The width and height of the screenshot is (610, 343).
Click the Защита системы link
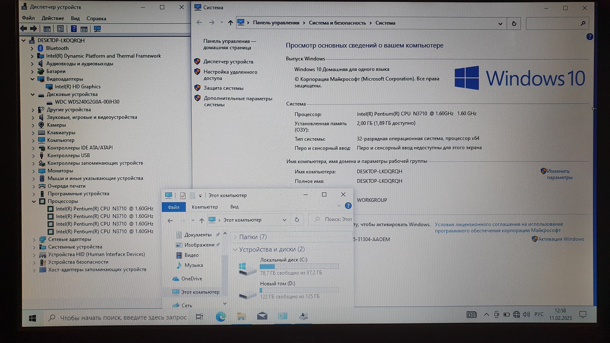[223, 88]
